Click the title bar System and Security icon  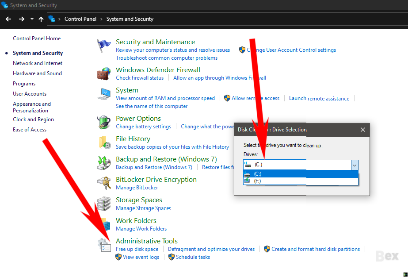(x=4, y=5)
